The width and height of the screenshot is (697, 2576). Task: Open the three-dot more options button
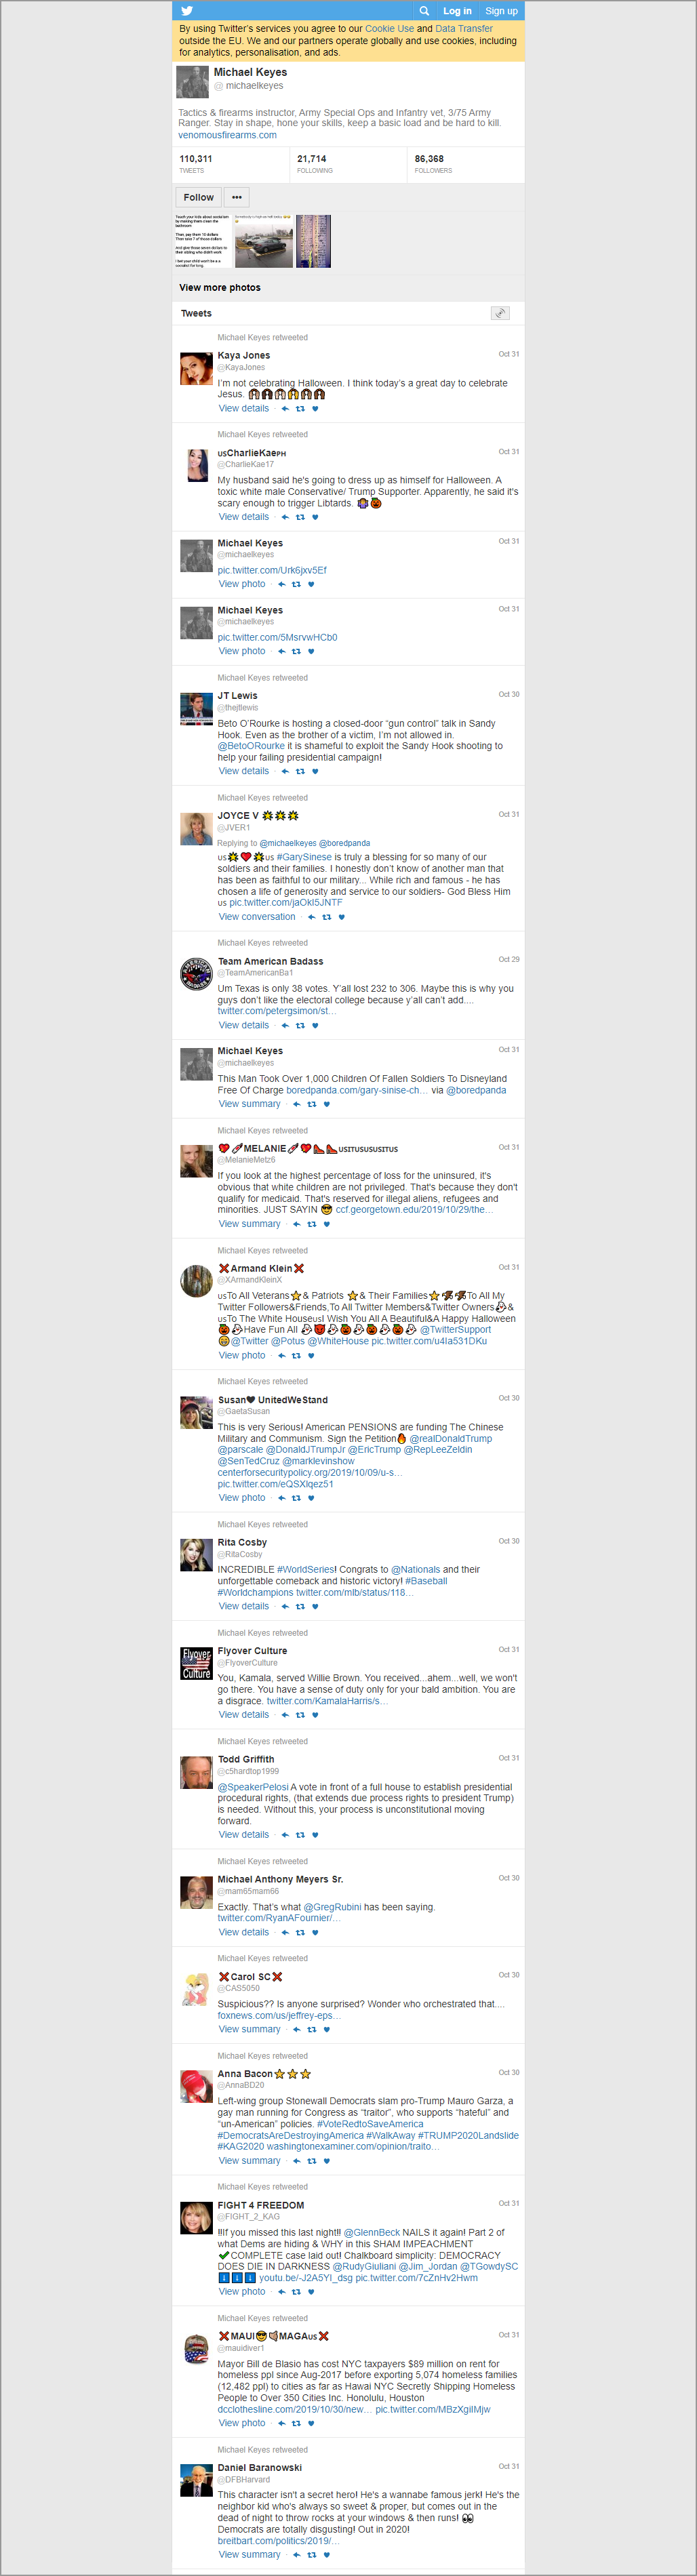[236, 197]
